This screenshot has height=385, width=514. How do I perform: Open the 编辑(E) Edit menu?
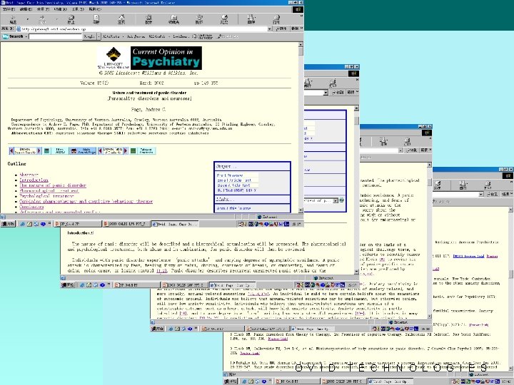26,9
